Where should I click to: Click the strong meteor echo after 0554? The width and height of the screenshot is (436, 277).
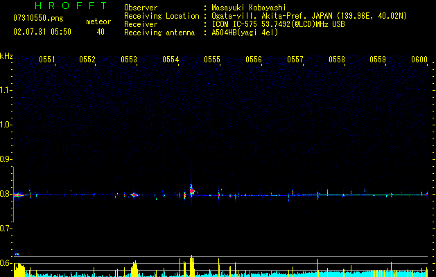coord(192,190)
